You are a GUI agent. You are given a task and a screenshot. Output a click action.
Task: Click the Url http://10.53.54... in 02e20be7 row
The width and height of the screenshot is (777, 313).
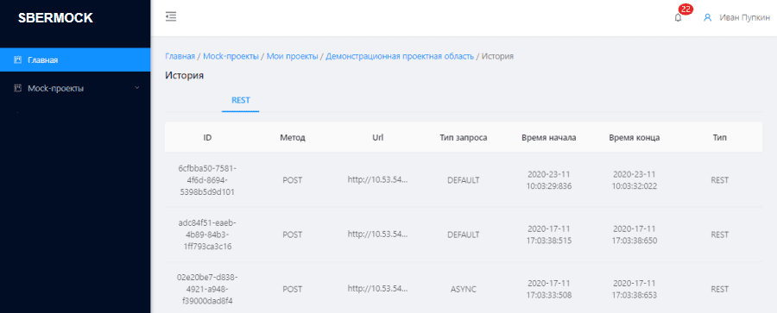click(x=377, y=289)
